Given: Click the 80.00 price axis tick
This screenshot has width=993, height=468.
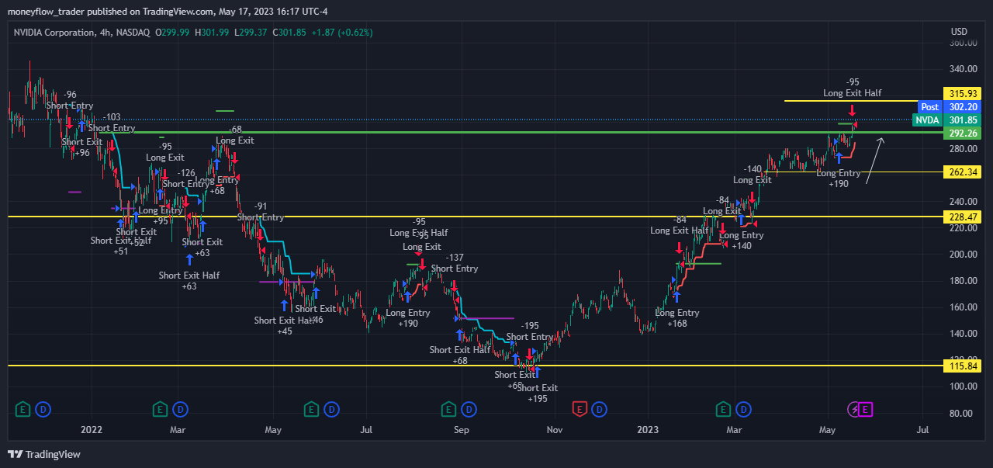Looking at the screenshot, I should pyautogui.click(x=959, y=413).
